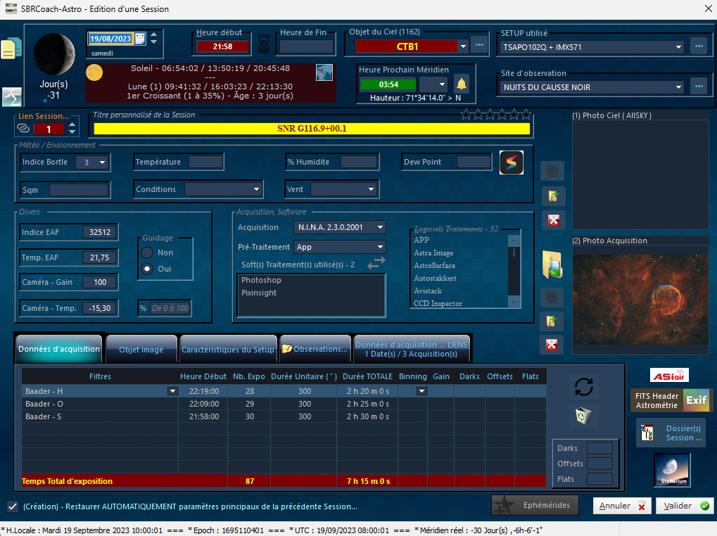Screen dimensions: 717x536
Task: Open the notes documents icon
Action: tap(11, 48)
